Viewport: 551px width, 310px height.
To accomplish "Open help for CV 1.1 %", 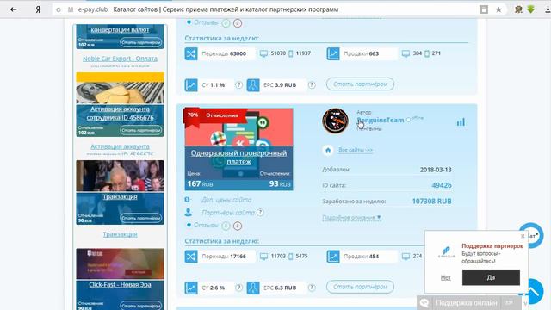I will point(238,85).
